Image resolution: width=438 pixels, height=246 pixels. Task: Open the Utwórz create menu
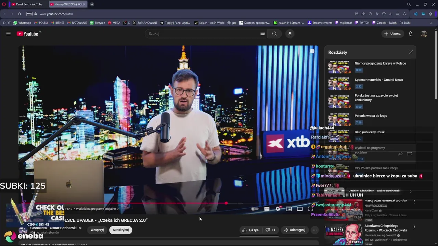[x=392, y=33]
